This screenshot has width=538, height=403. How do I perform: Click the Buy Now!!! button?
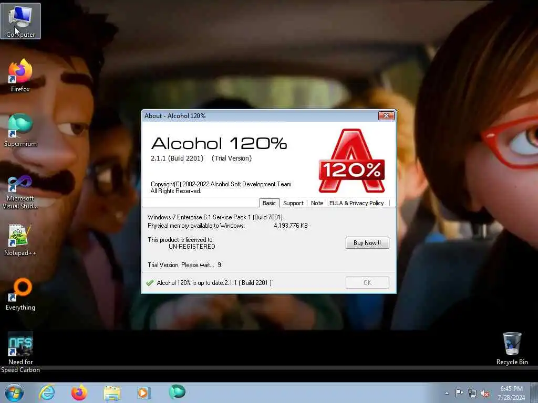(x=367, y=242)
